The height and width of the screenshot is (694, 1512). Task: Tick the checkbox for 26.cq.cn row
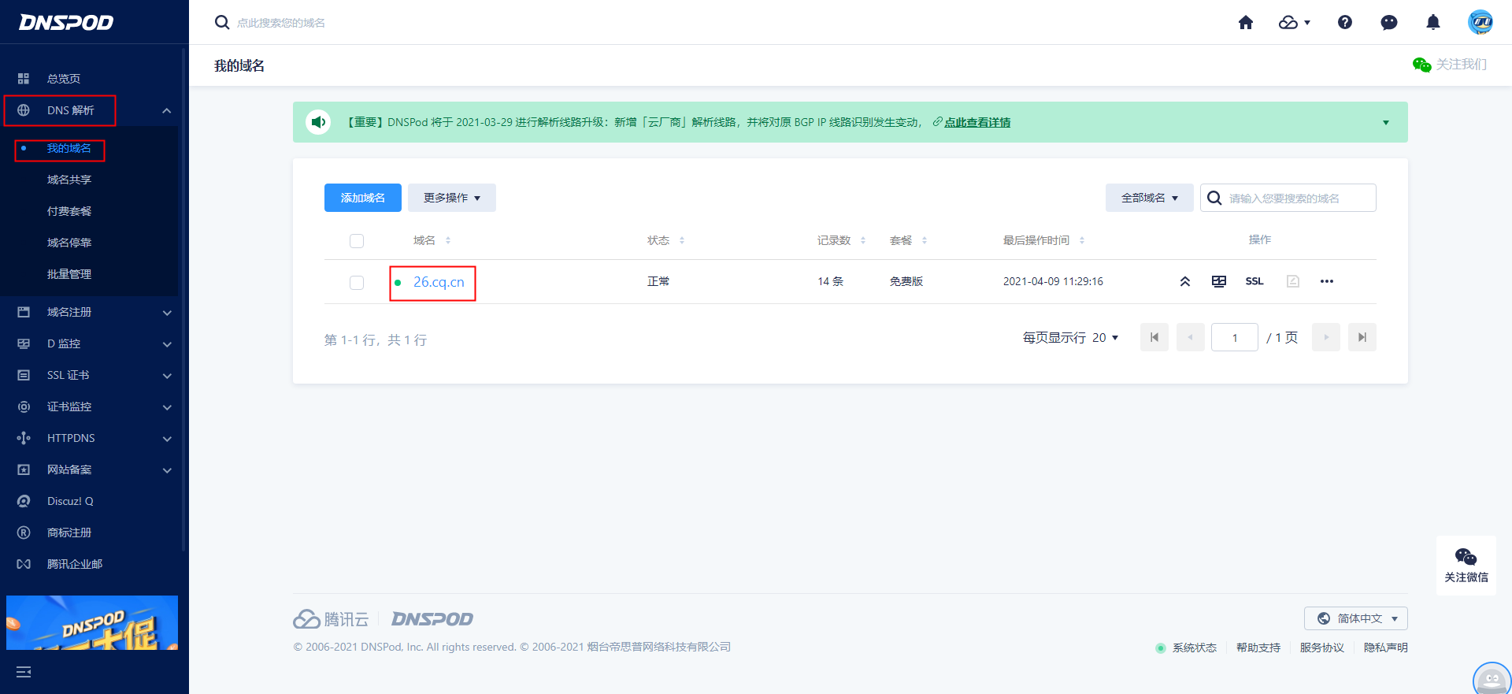point(357,282)
